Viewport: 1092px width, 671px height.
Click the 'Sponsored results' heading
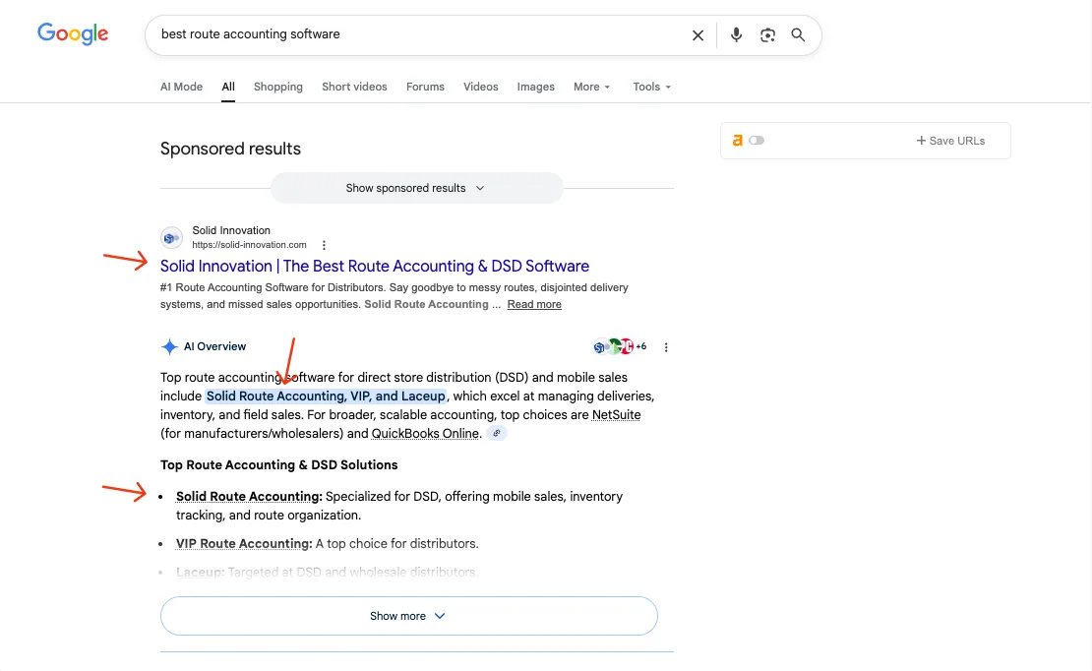tap(230, 149)
